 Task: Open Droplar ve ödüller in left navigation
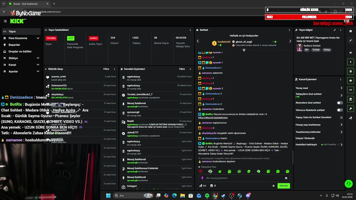point(21,51)
